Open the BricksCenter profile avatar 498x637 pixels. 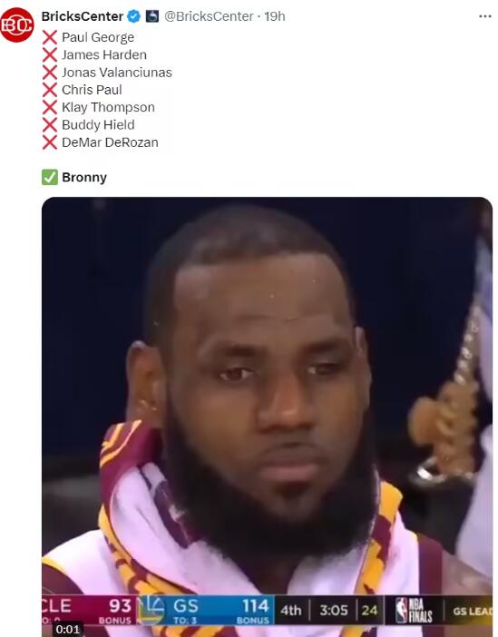coord(16,24)
